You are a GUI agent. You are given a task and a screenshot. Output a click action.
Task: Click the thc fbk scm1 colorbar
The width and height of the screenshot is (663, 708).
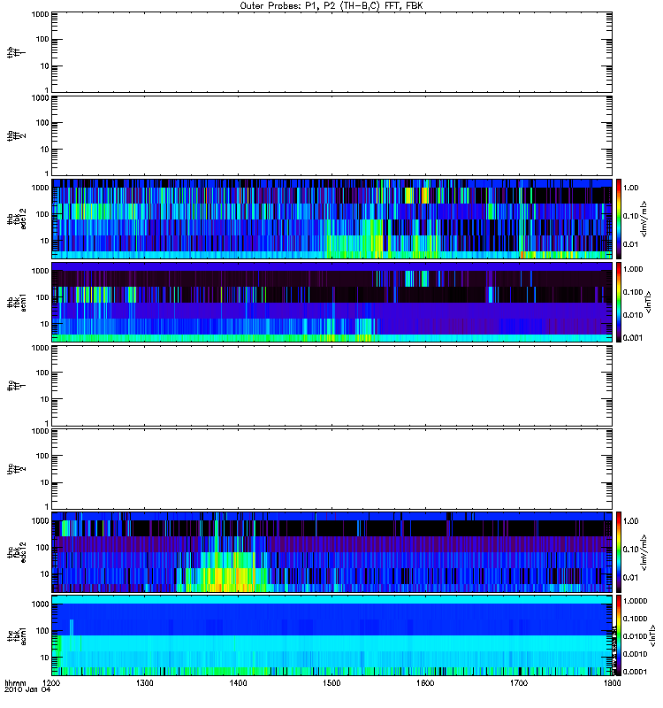pyautogui.click(x=619, y=635)
